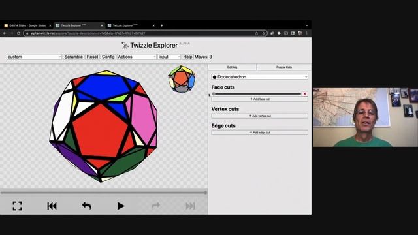Go back in browser history

click(x=5, y=33)
